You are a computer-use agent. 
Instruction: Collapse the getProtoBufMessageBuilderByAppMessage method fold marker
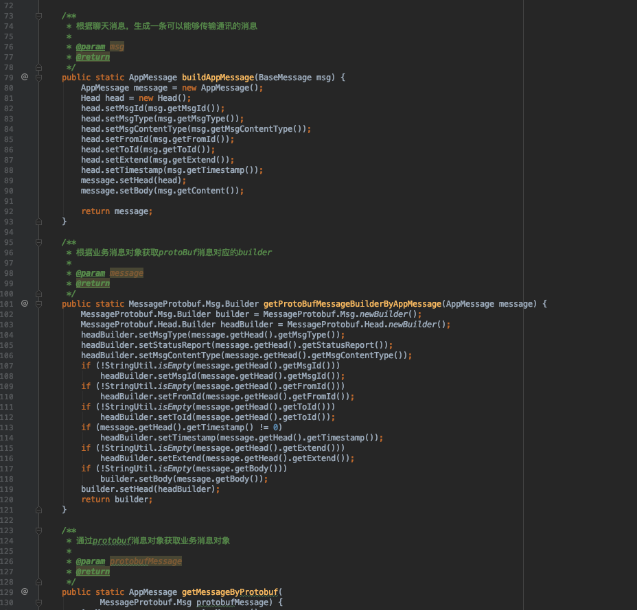click(x=39, y=303)
